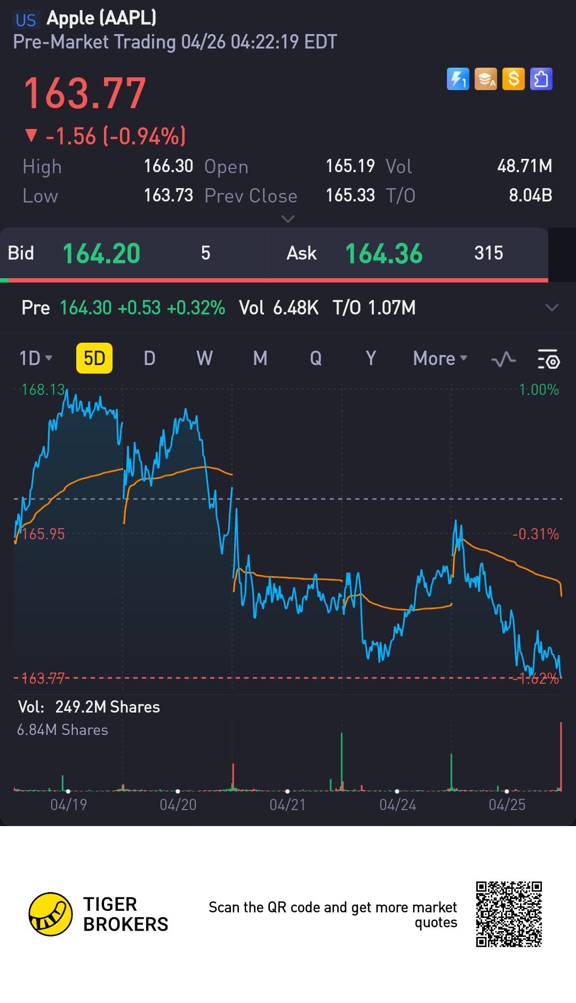Open the More timeframes dropdown
The width and height of the screenshot is (576, 1003).
(440, 358)
